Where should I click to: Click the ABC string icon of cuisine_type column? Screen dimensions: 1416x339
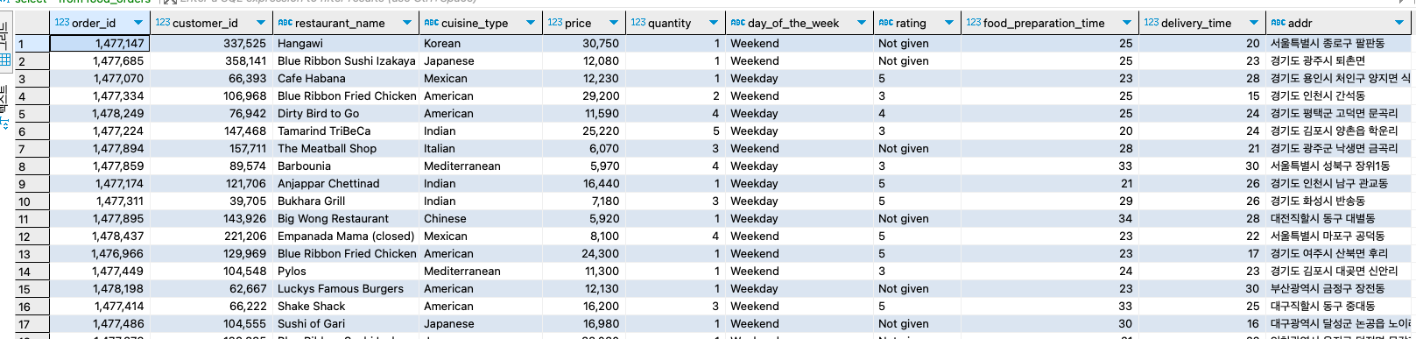coord(431,23)
